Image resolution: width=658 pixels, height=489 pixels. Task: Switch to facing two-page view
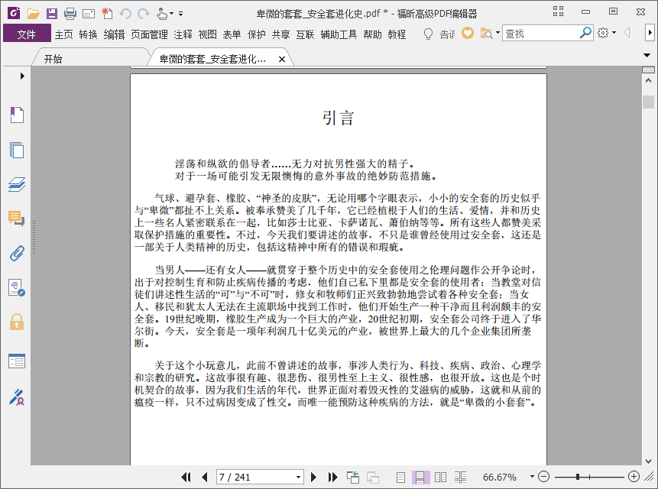pyautogui.click(x=441, y=477)
